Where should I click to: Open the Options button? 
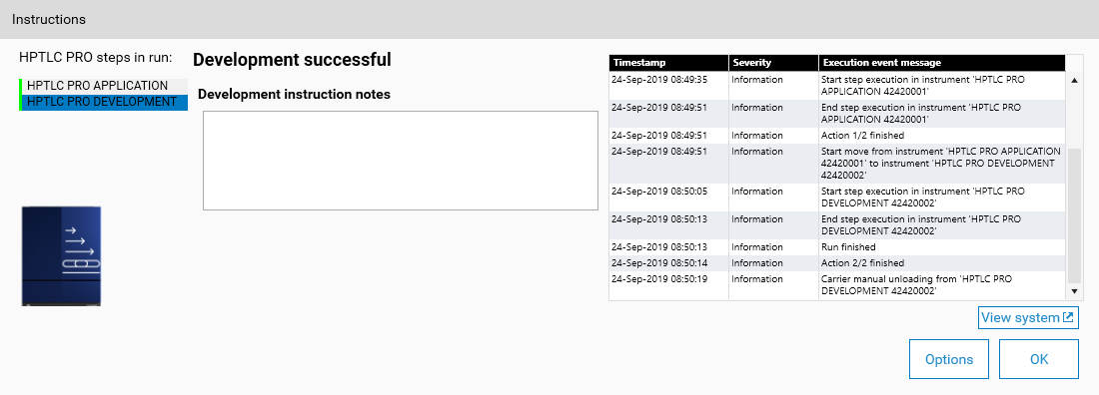(949, 359)
